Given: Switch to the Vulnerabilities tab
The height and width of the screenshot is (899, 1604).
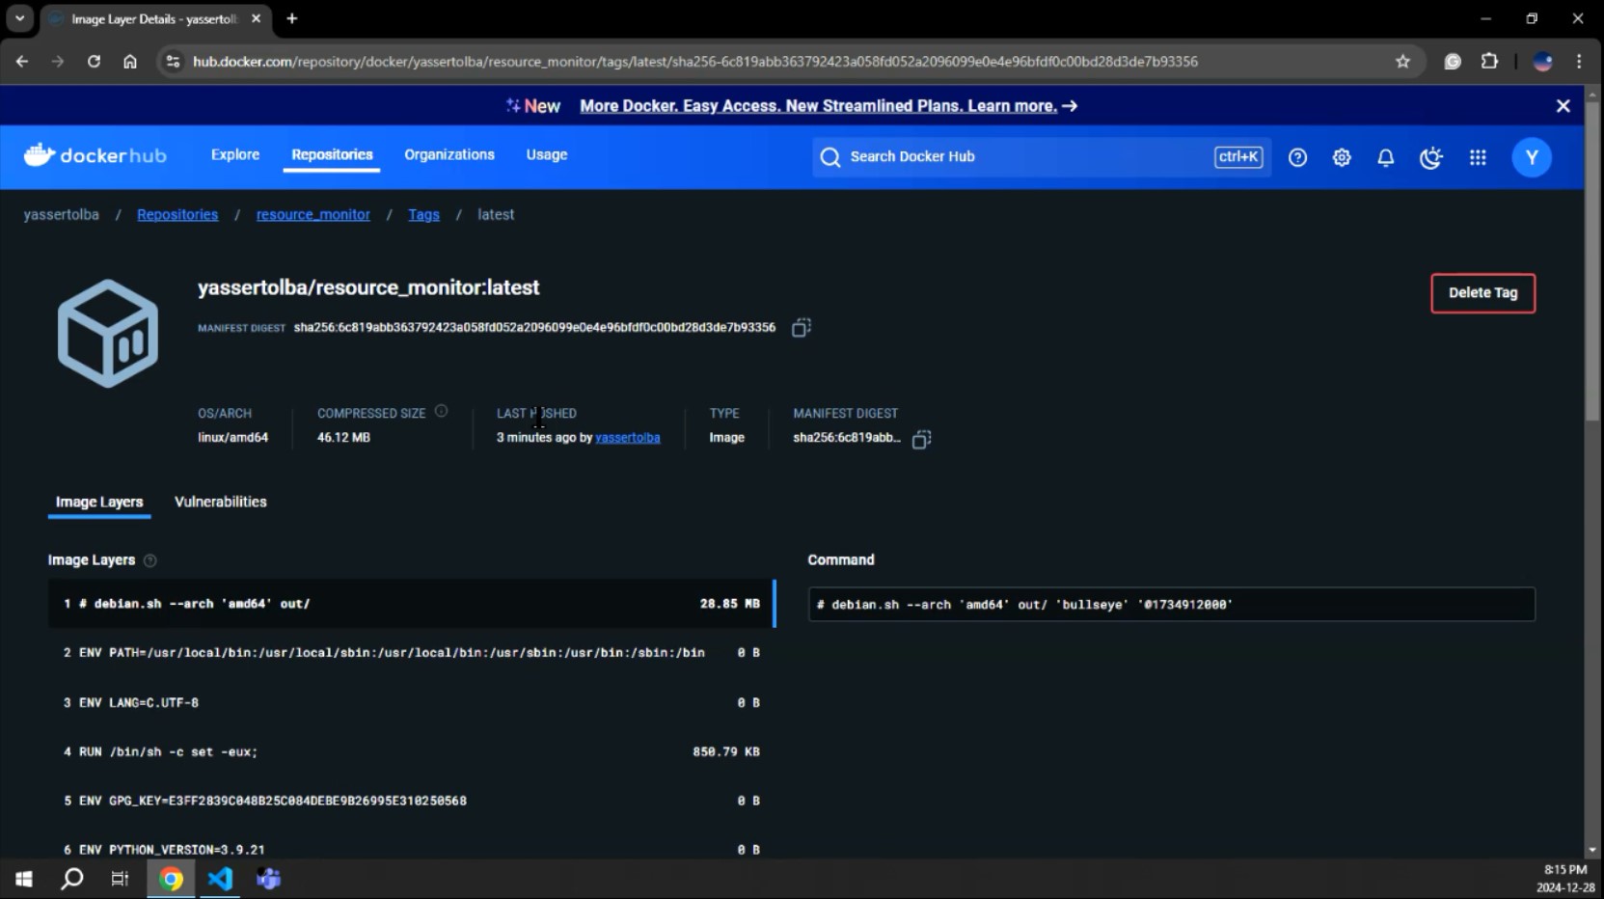Looking at the screenshot, I should coord(221,502).
